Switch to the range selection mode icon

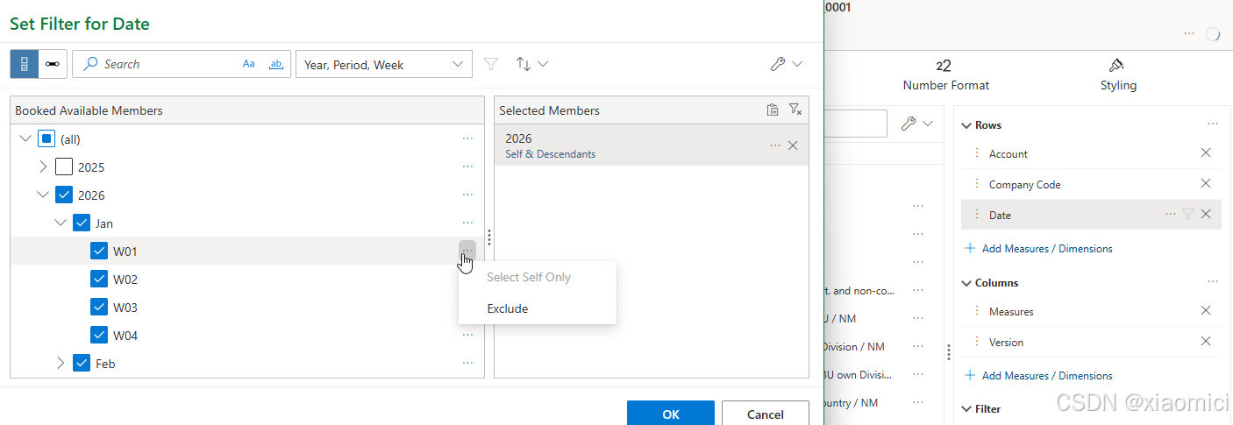click(x=53, y=64)
